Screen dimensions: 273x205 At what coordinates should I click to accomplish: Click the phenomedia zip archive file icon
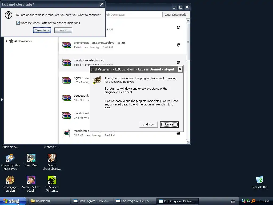point(66,45)
